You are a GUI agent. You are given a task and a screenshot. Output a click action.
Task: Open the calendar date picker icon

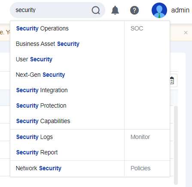(172, 80)
